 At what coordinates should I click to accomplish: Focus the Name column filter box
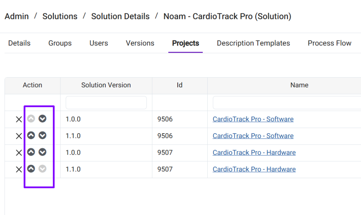tap(286, 103)
